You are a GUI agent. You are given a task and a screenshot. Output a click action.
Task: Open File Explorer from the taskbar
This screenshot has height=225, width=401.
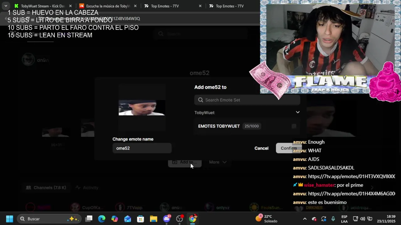153,219
